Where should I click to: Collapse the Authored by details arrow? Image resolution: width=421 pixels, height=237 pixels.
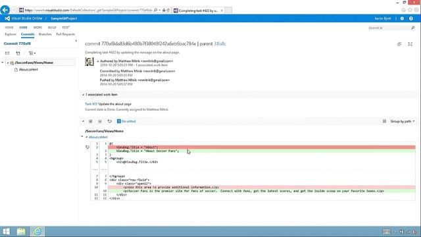pyautogui.click(x=98, y=61)
